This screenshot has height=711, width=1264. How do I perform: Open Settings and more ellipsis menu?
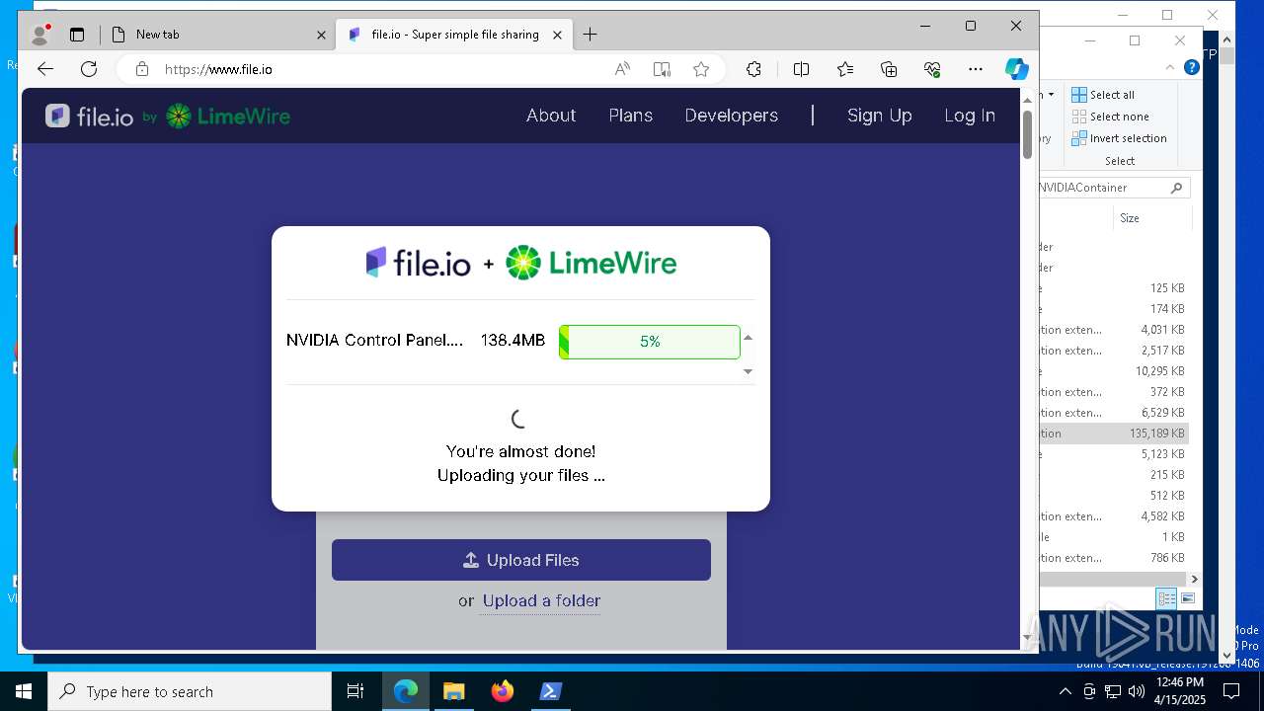click(x=976, y=69)
